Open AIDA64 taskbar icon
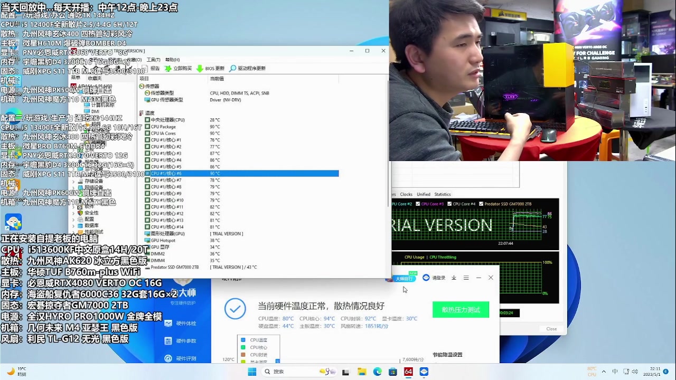676x380 pixels. (x=408, y=372)
